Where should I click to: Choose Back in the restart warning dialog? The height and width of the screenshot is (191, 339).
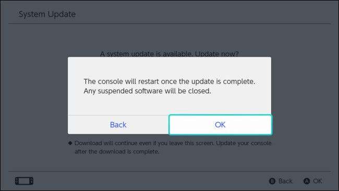tap(118, 125)
